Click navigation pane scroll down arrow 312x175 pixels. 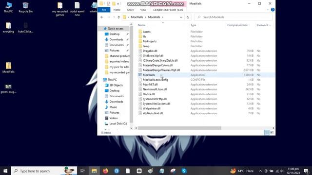(131, 128)
